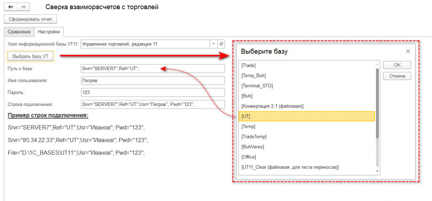Click the File="D:\1C_BASES\UT11" example string
The image size is (432, 201).
click(76, 153)
